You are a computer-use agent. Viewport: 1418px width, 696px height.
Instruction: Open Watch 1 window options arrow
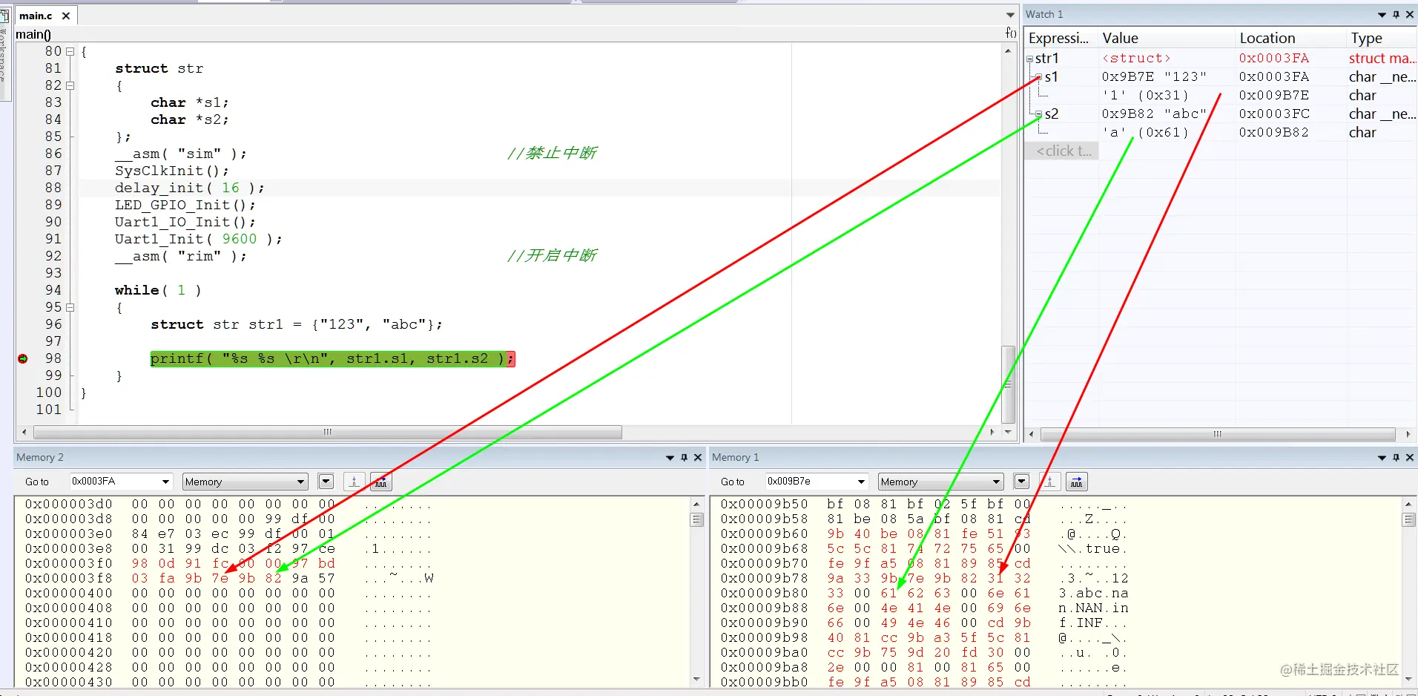tap(1382, 15)
